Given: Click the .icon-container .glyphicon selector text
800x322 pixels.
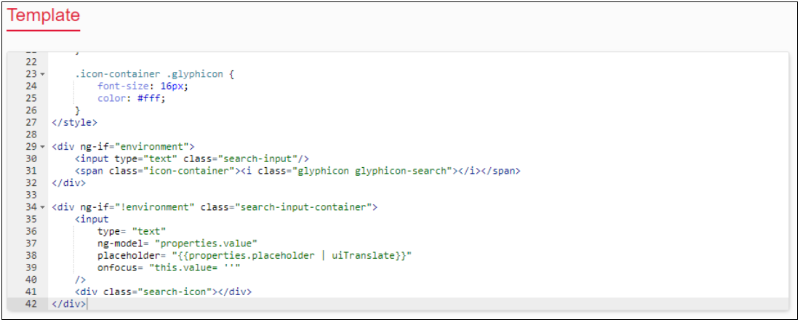Looking at the screenshot, I should pos(149,74).
